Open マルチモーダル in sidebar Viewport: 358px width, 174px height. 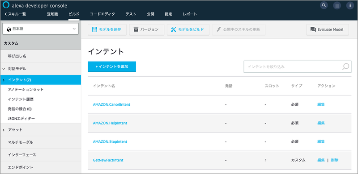(x=40, y=142)
